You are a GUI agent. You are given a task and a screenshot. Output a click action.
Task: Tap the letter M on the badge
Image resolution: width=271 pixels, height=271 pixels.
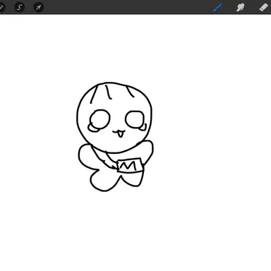click(x=128, y=166)
